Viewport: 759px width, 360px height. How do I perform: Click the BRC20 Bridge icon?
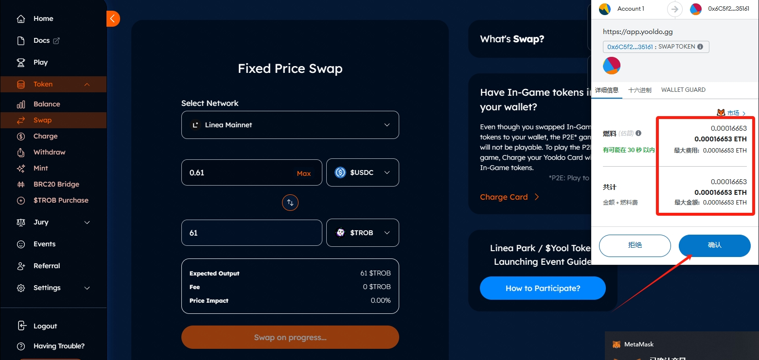21,185
